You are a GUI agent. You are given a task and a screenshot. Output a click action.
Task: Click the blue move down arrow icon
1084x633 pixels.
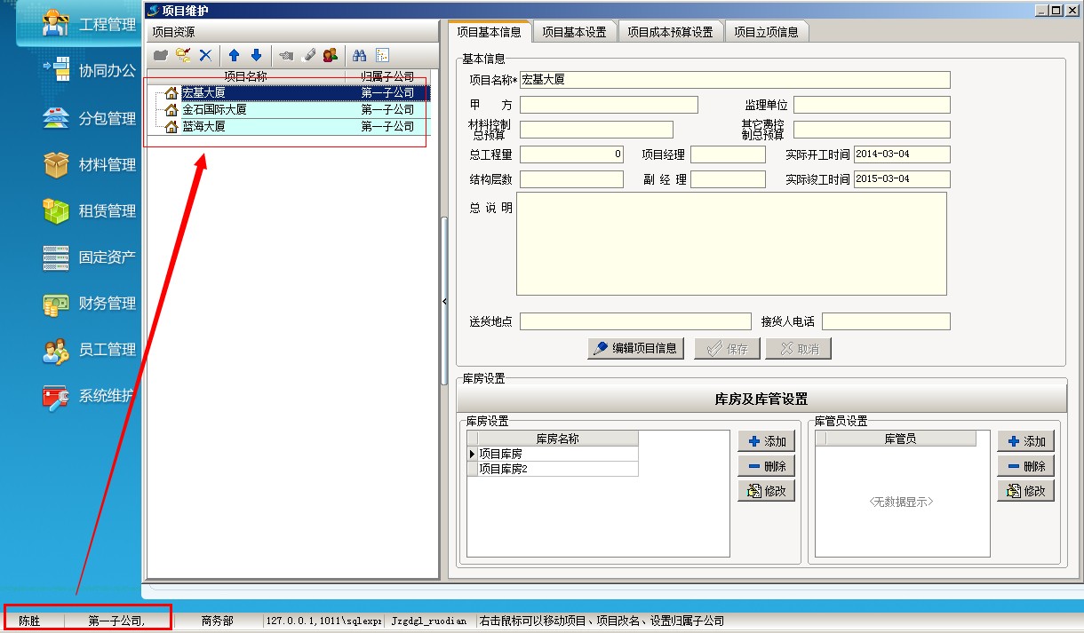[x=256, y=55]
